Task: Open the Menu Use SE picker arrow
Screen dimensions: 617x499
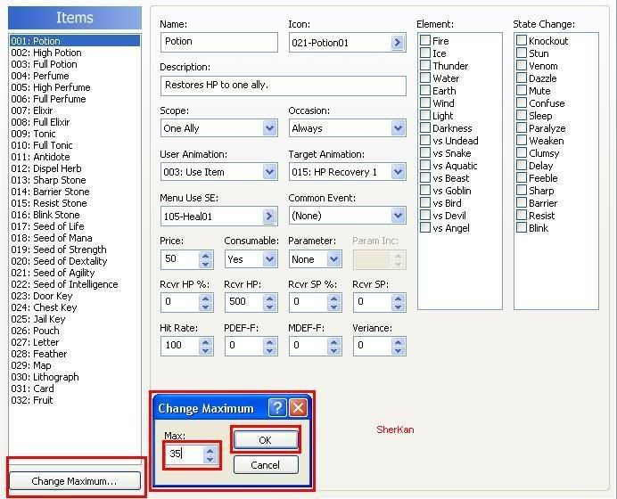Action: [x=269, y=216]
